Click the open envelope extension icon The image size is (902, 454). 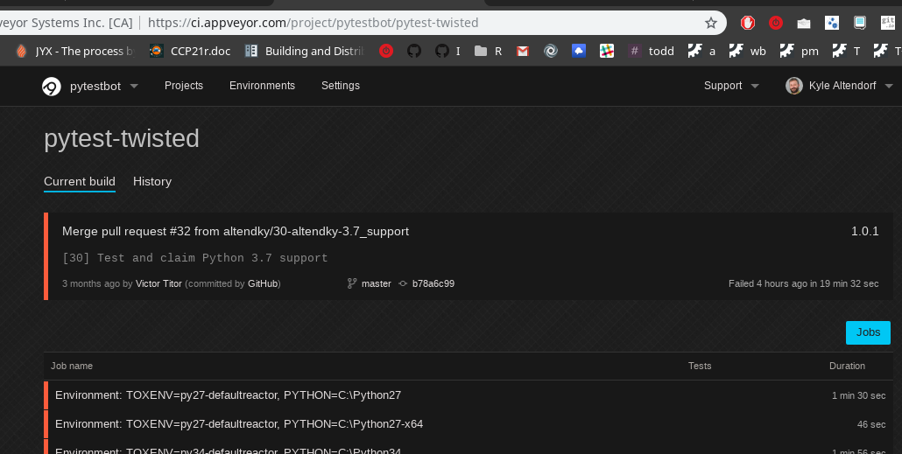[804, 23]
